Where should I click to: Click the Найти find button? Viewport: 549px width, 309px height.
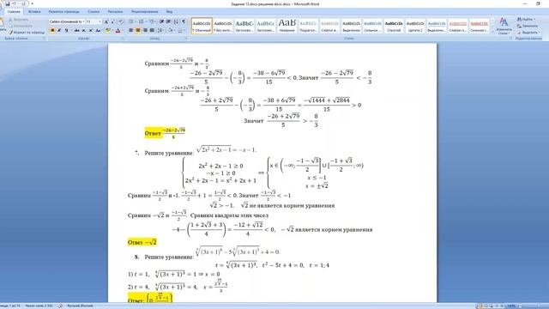tap(526, 19)
